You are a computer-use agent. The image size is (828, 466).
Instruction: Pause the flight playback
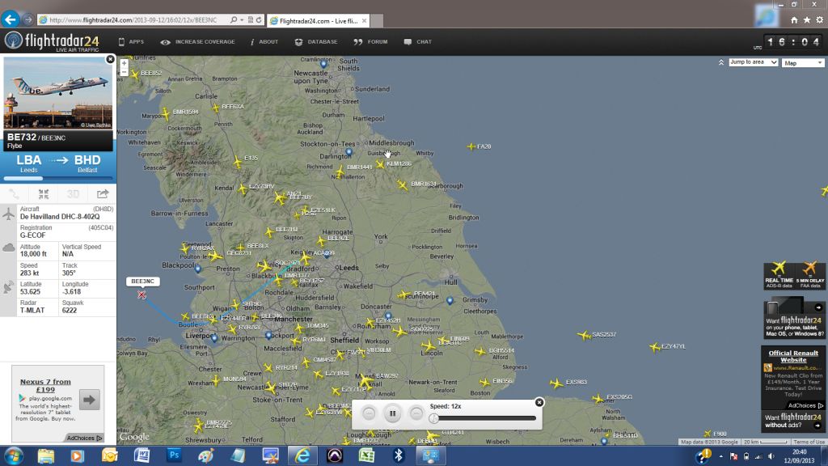click(392, 413)
